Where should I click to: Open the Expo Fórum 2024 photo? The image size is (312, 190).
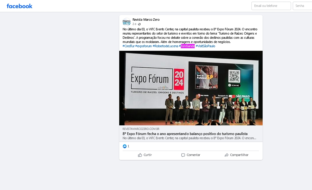(191, 88)
